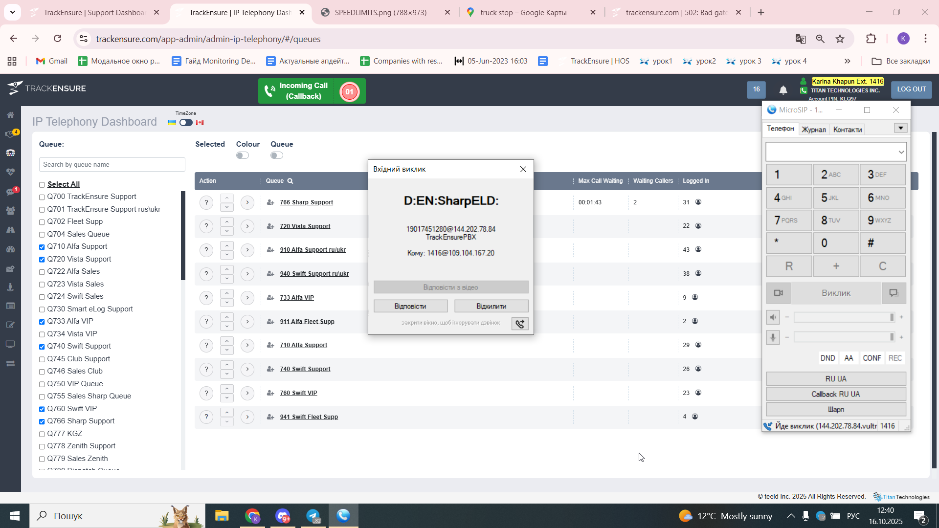Click the speaker volume slider in MicroSIP
The width and height of the screenshot is (939, 528).
[x=844, y=317]
